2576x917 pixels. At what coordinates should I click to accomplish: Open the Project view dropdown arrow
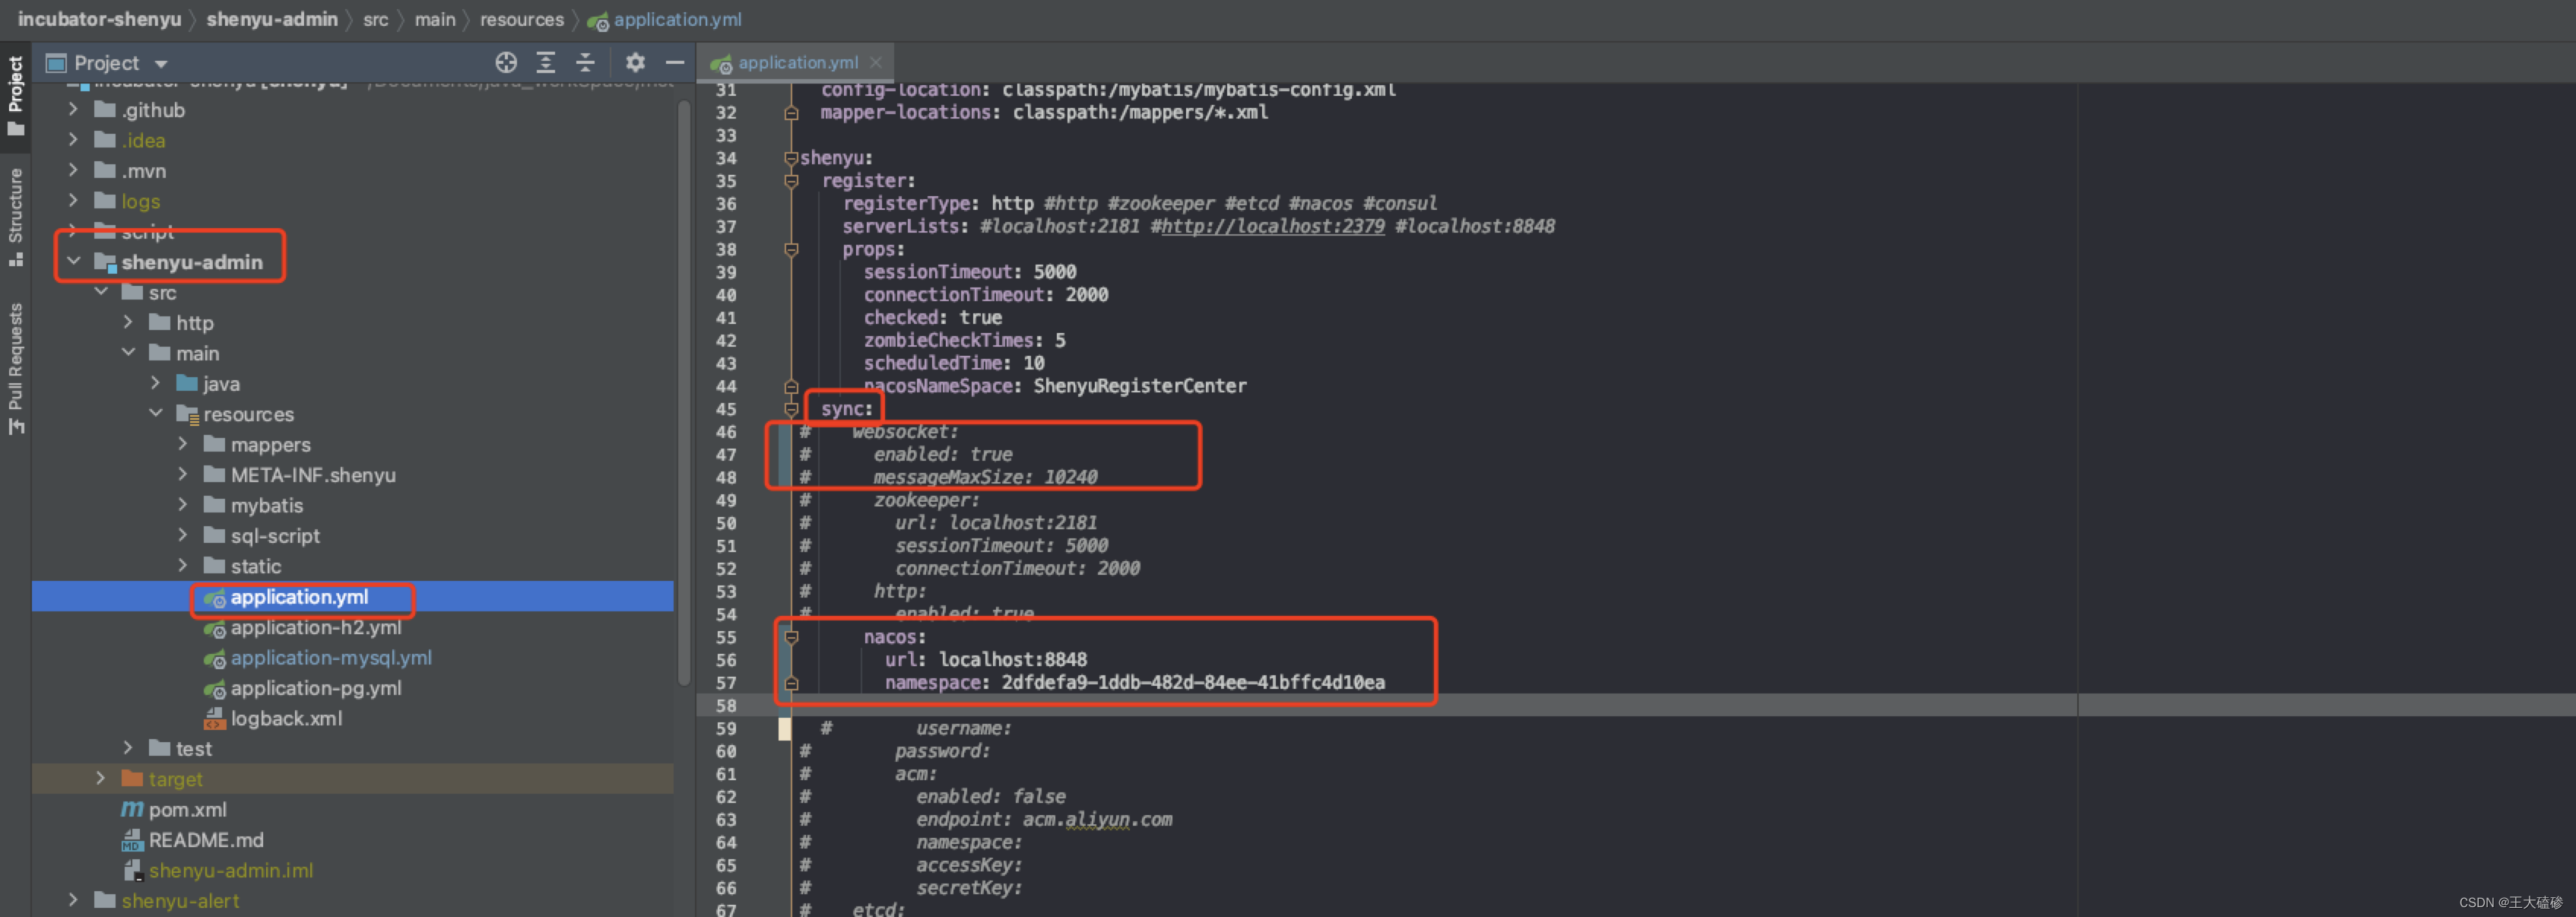tap(161, 64)
